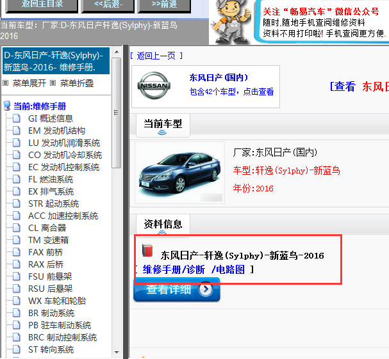
Task: Open STR 起动系统 tree item
Action: click(x=53, y=203)
